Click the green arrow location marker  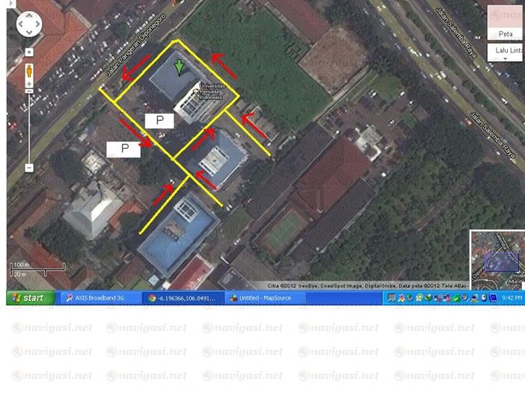tap(178, 69)
